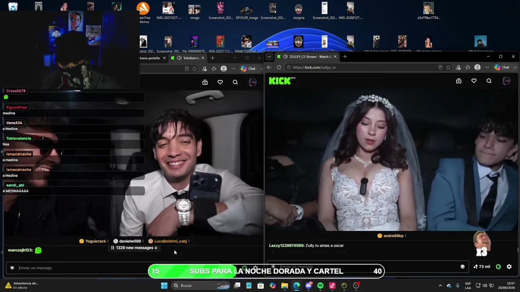Open File Explorer from the taskbar
Viewport: 520px width, 292px height.
(x=284, y=286)
